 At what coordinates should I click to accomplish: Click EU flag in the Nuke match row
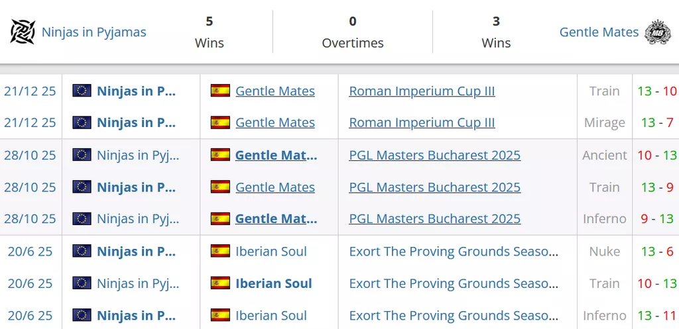click(x=82, y=251)
